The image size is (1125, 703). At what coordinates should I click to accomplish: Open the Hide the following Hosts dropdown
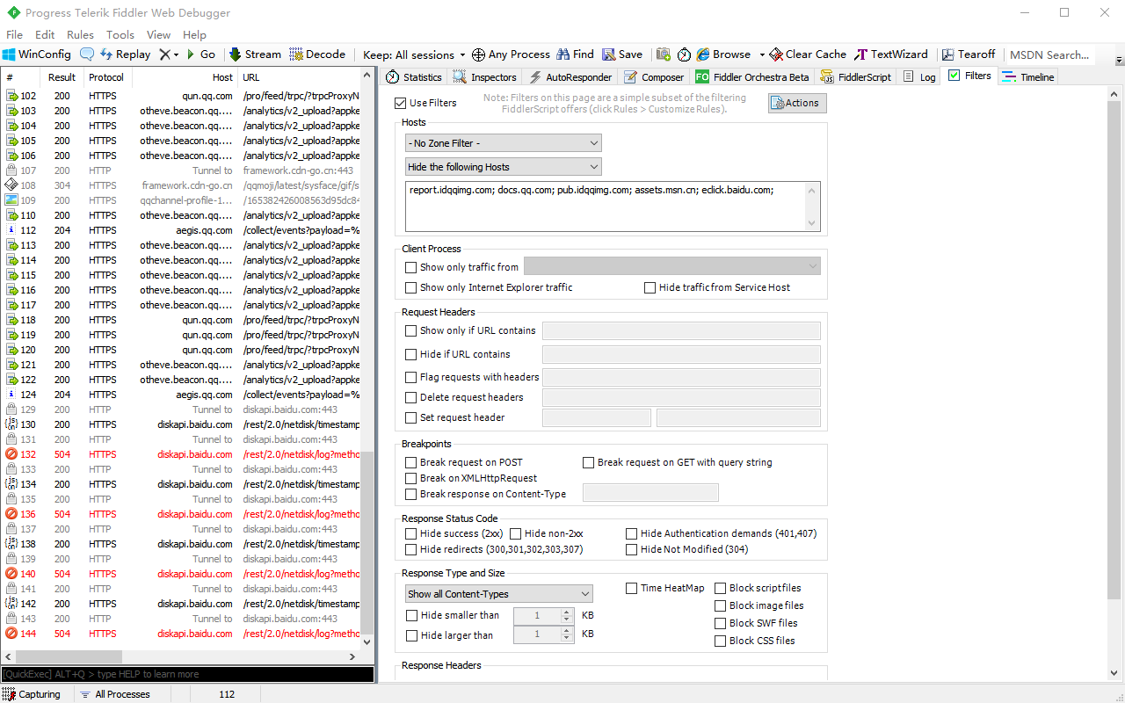tap(504, 167)
